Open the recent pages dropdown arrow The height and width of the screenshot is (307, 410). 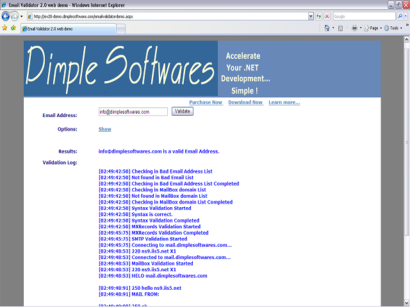click(22, 17)
